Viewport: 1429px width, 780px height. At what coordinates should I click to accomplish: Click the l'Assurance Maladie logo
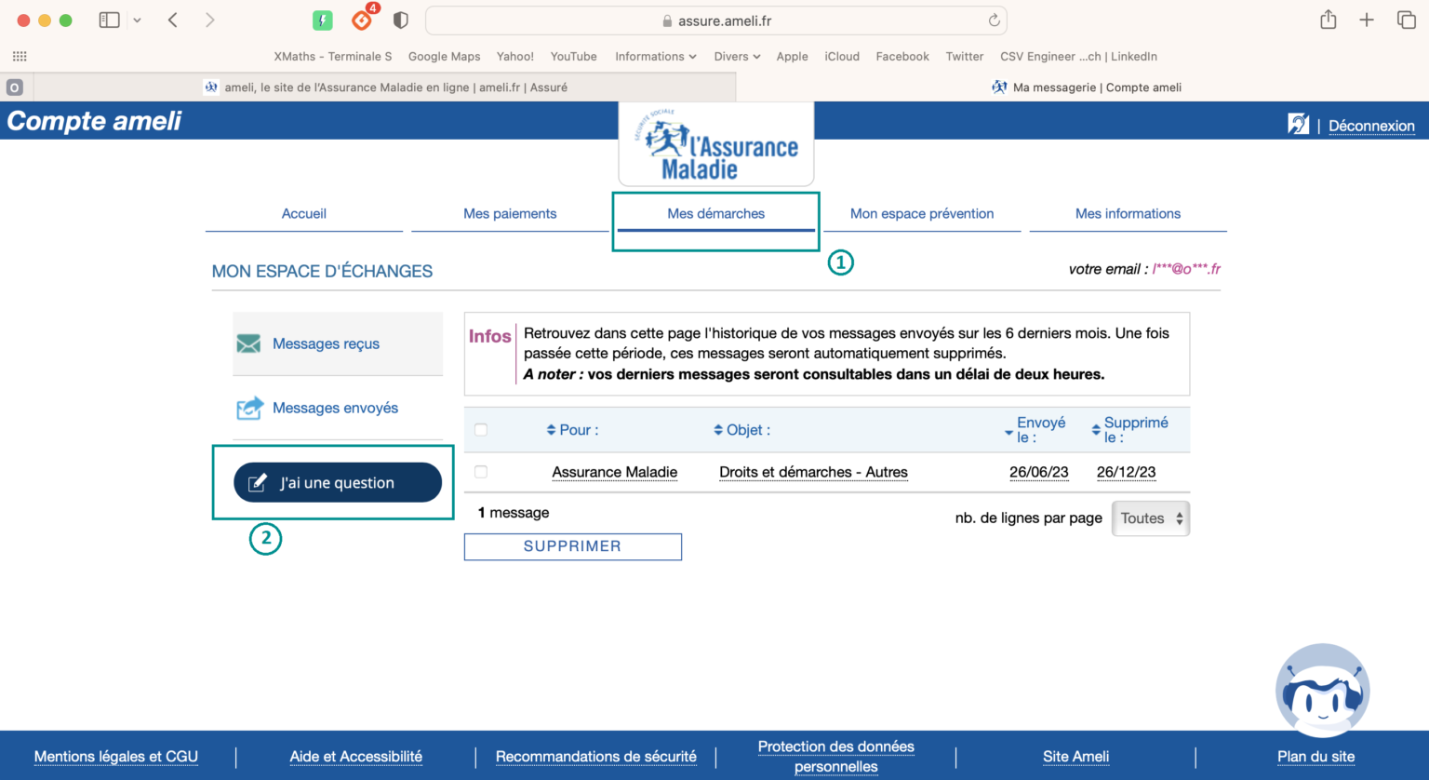click(x=715, y=144)
